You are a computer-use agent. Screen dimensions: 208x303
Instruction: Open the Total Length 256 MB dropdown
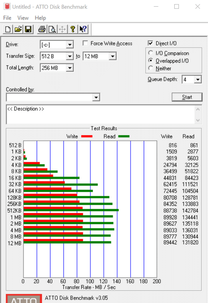(x=69, y=68)
